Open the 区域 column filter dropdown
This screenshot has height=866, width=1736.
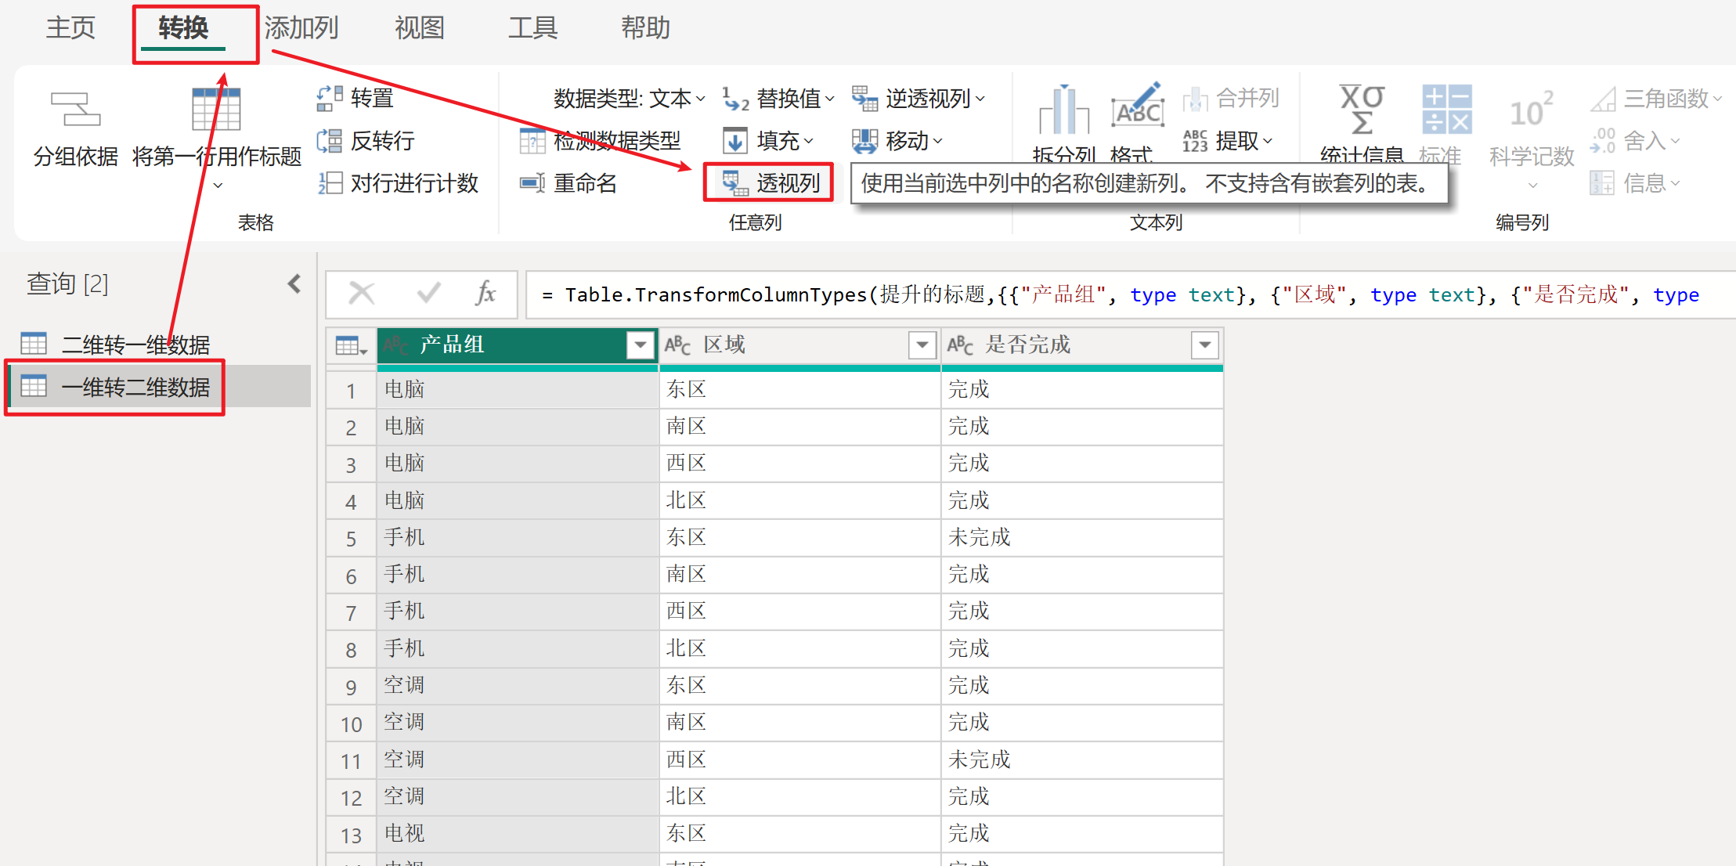(x=922, y=345)
